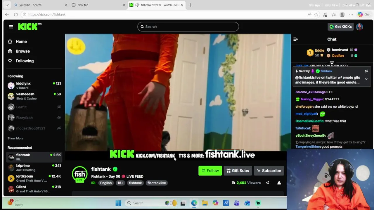Open the Kick hamburger menu

(11, 27)
